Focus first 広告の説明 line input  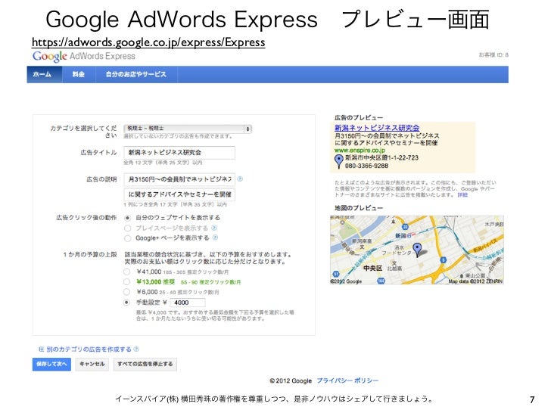pos(179,179)
